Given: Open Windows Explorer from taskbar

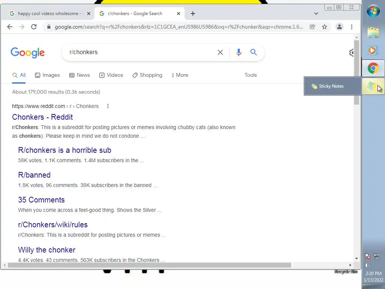Looking at the screenshot, I should [373, 32].
